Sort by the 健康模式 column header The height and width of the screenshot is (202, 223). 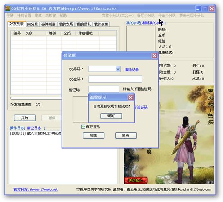pyautogui.click(x=87, y=33)
